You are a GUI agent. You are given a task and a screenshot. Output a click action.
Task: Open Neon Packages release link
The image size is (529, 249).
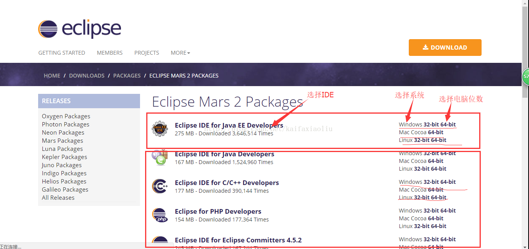click(x=63, y=133)
